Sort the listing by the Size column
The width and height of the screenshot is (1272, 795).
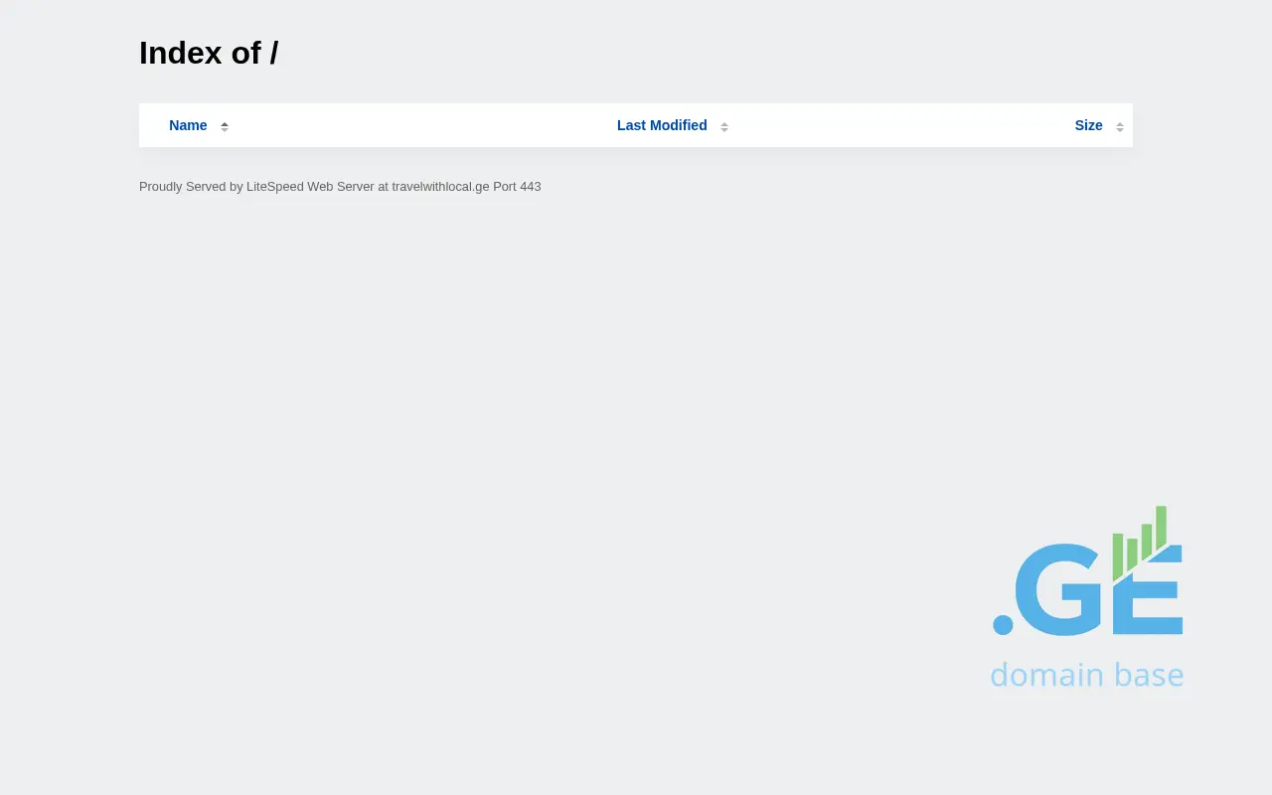[x=1088, y=125]
